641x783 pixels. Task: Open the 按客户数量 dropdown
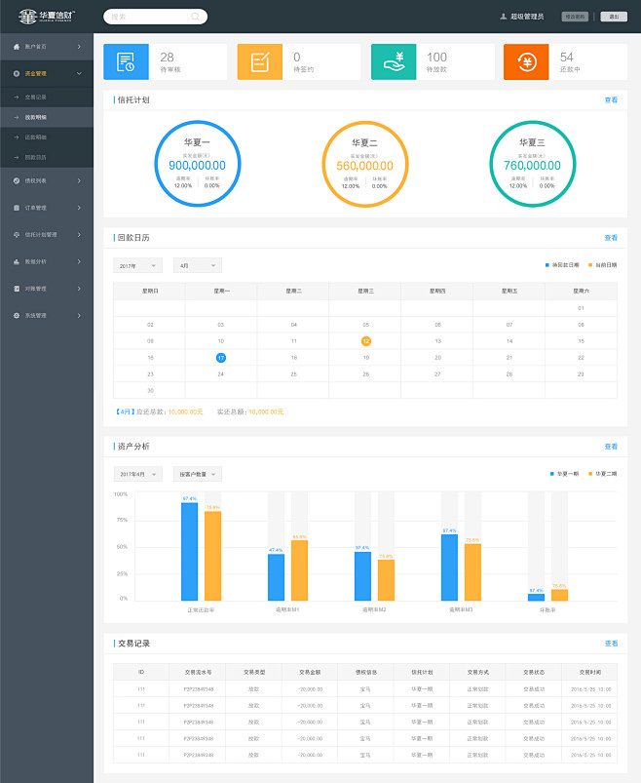(198, 475)
